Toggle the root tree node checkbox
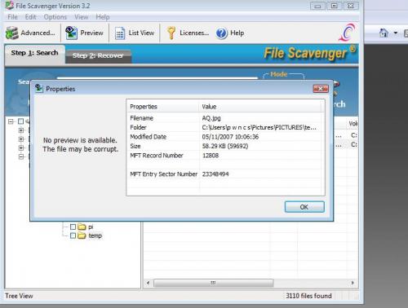The image size is (408, 308). (x=21, y=121)
